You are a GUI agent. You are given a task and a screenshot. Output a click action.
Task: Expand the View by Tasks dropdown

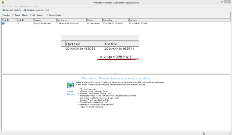click(x=16, y=15)
